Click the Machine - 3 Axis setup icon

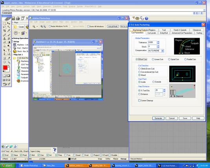15,45
